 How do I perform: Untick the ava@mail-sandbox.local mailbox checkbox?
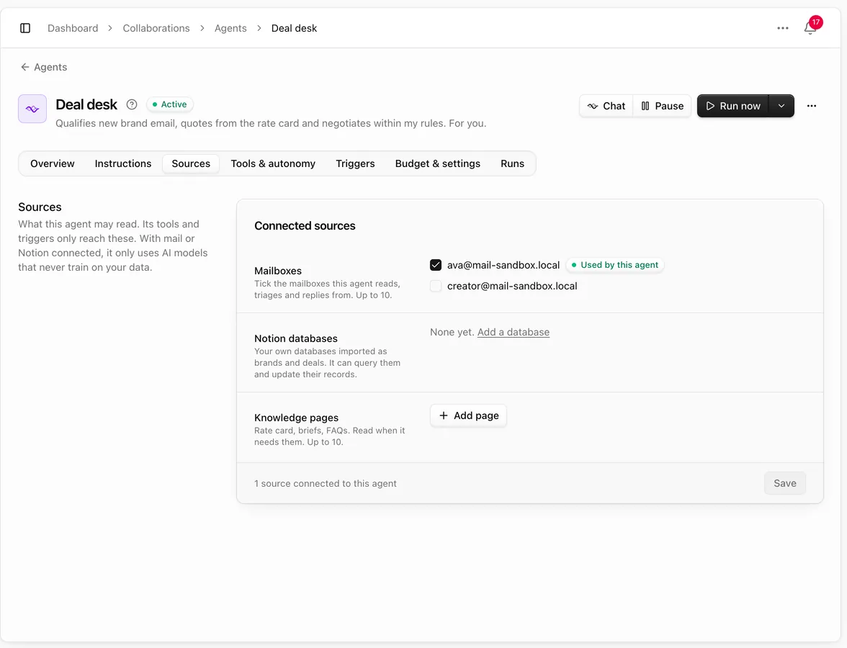click(x=435, y=265)
